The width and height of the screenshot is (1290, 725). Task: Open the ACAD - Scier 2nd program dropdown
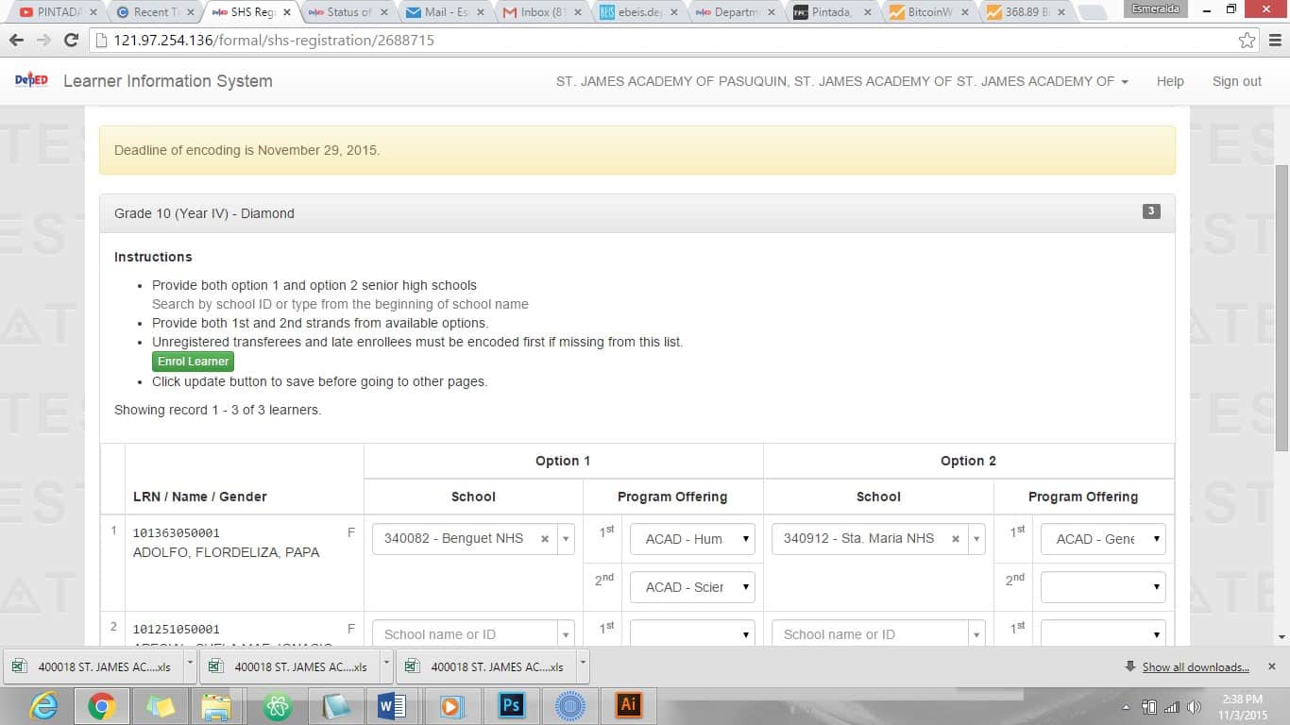tap(692, 587)
